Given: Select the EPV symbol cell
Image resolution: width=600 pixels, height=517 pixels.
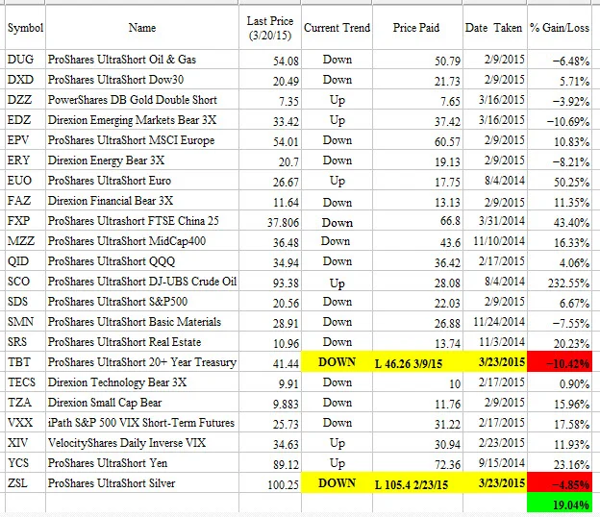Looking at the screenshot, I should click(x=25, y=140).
